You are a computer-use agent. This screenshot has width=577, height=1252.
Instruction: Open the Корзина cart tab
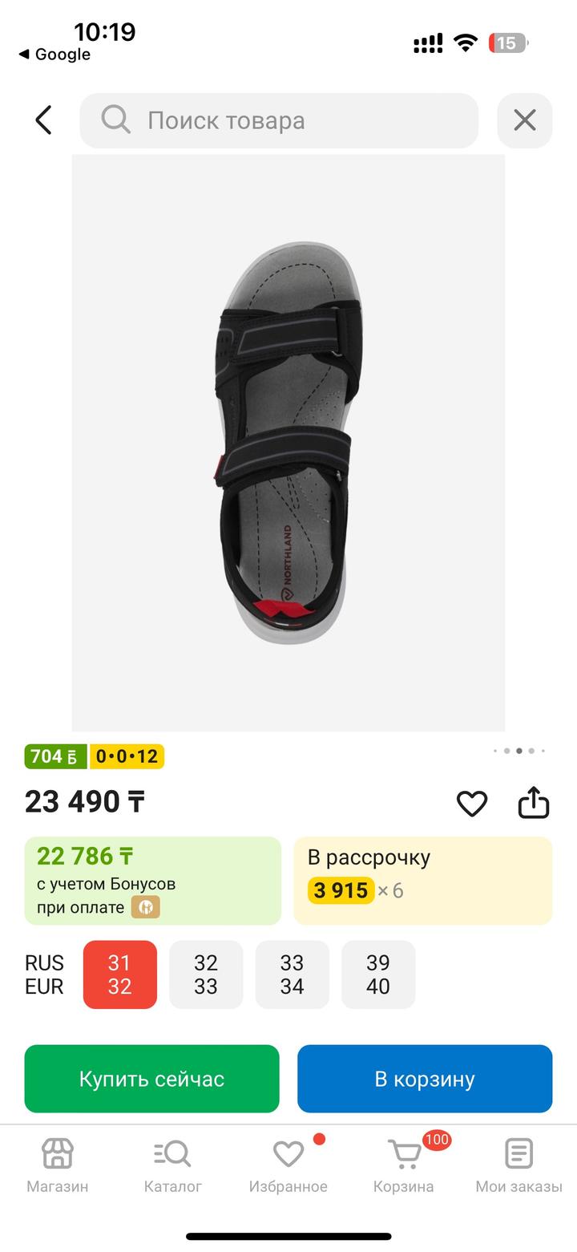tap(404, 1165)
